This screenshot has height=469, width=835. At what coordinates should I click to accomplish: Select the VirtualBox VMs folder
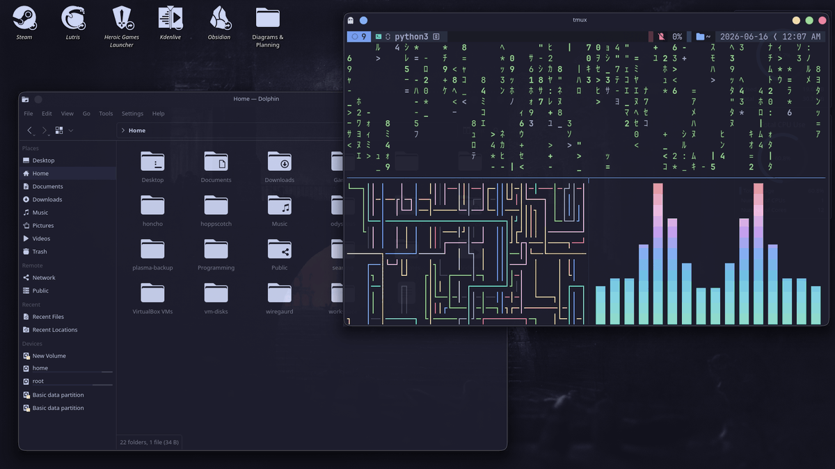tap(152, 299)
